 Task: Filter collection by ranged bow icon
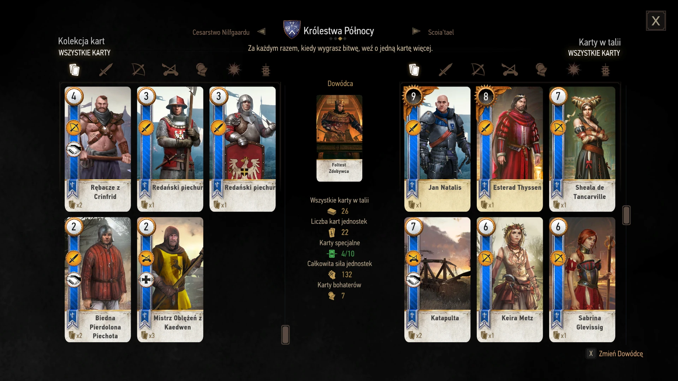pyautogui.click(x=138, y=70)
